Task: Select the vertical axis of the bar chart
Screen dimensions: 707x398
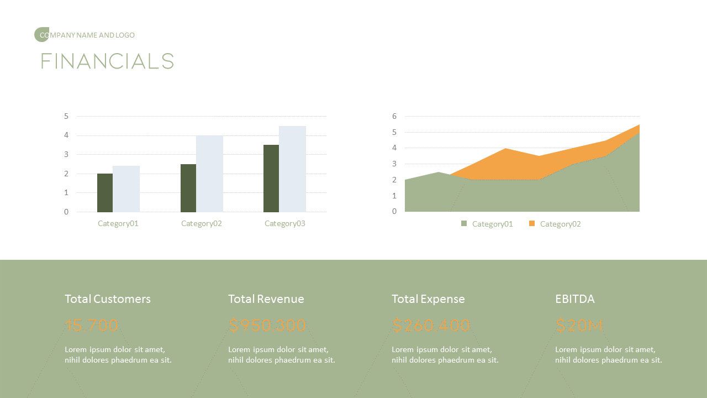Action: click(66, 164)
